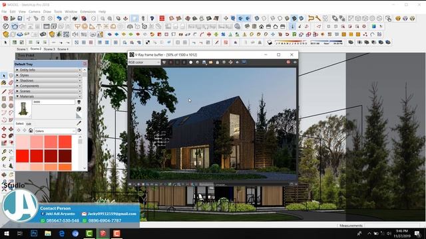Click the tree stump material preview thumbnail
Screen dimensions: 426x239
23,109
